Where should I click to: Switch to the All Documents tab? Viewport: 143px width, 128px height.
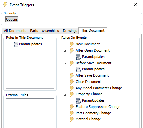coord(15,31)
